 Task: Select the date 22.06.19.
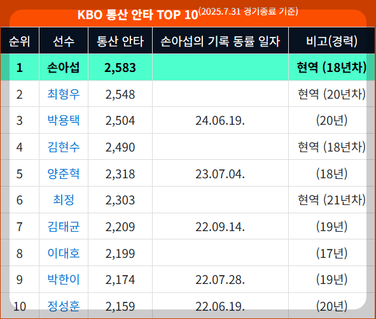[x=220, y=307]
